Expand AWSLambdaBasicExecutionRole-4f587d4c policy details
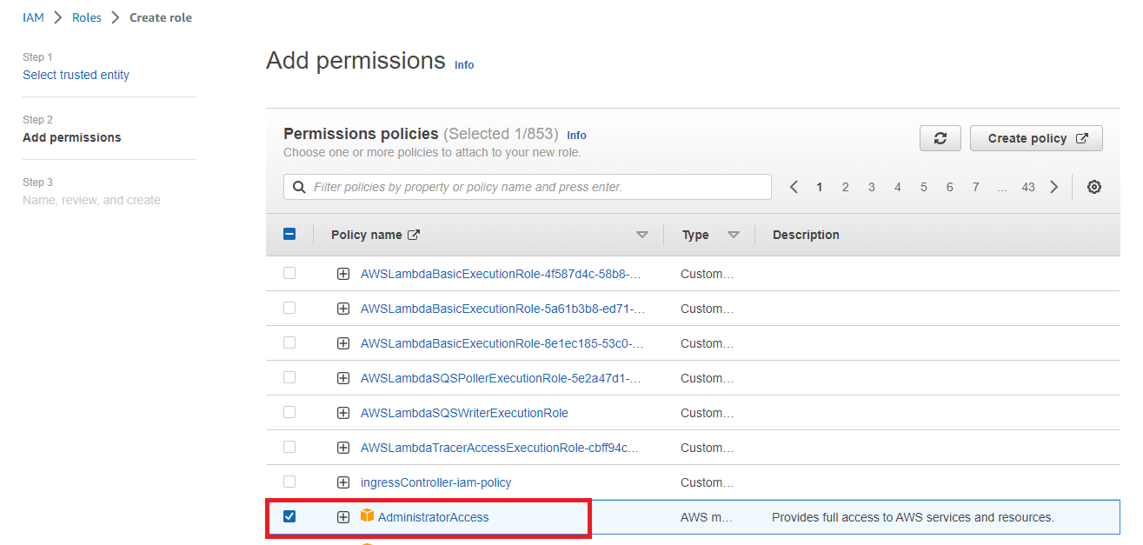The image size is (1143, 545). pos(343,274)
